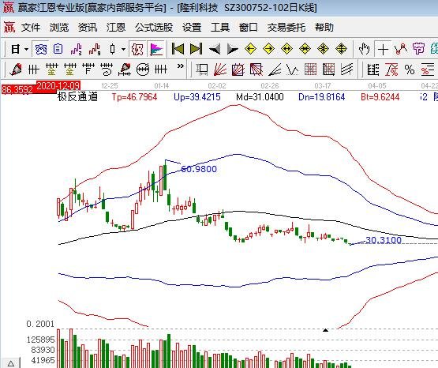This screenshot has height=368, width=438.
Task: Open the 浏览 menu
Action: click(59, 28)
